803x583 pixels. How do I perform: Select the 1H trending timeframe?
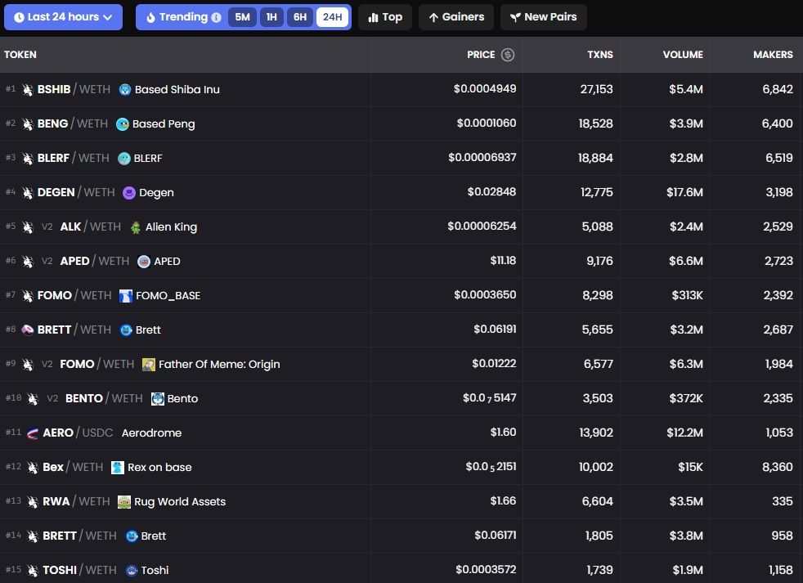point(271,17)
